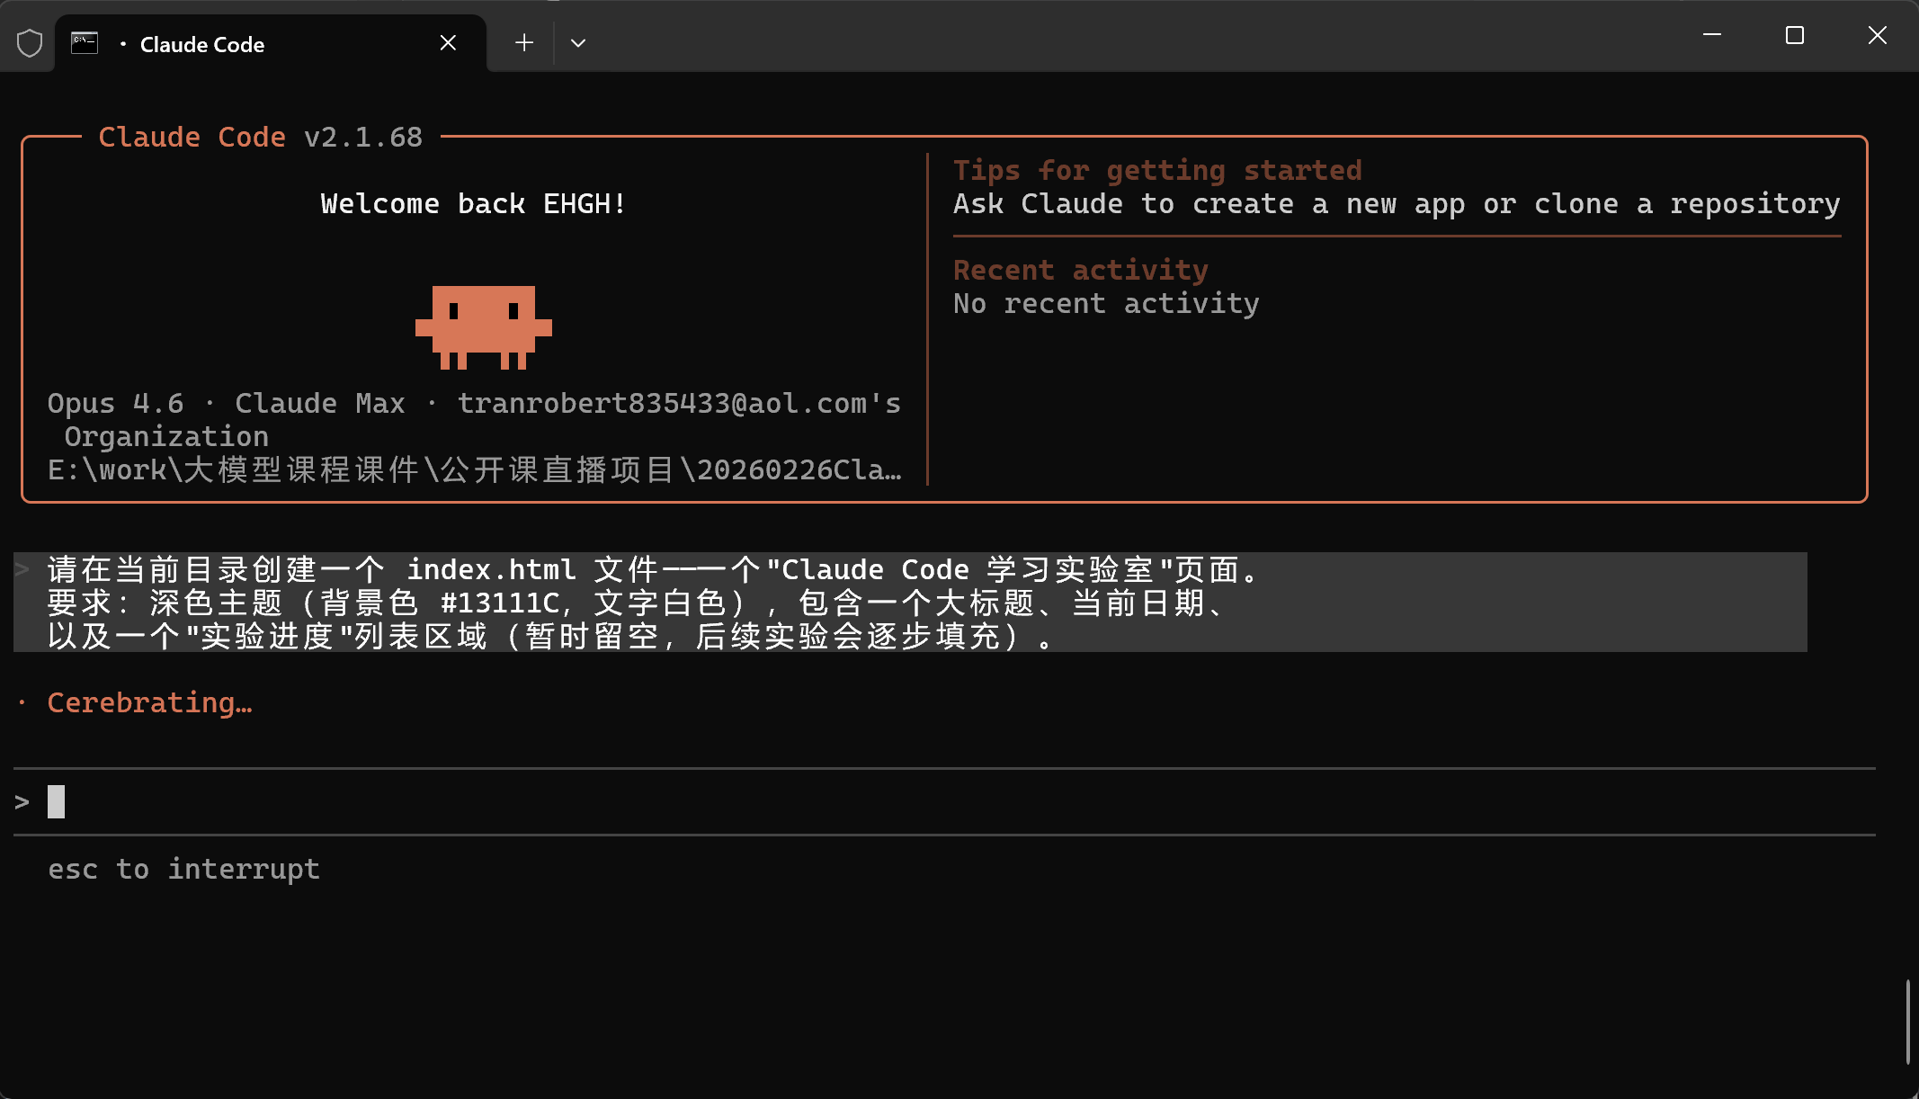
Task: Click the 'No recent activity' text
Action: click(1106, 304)
